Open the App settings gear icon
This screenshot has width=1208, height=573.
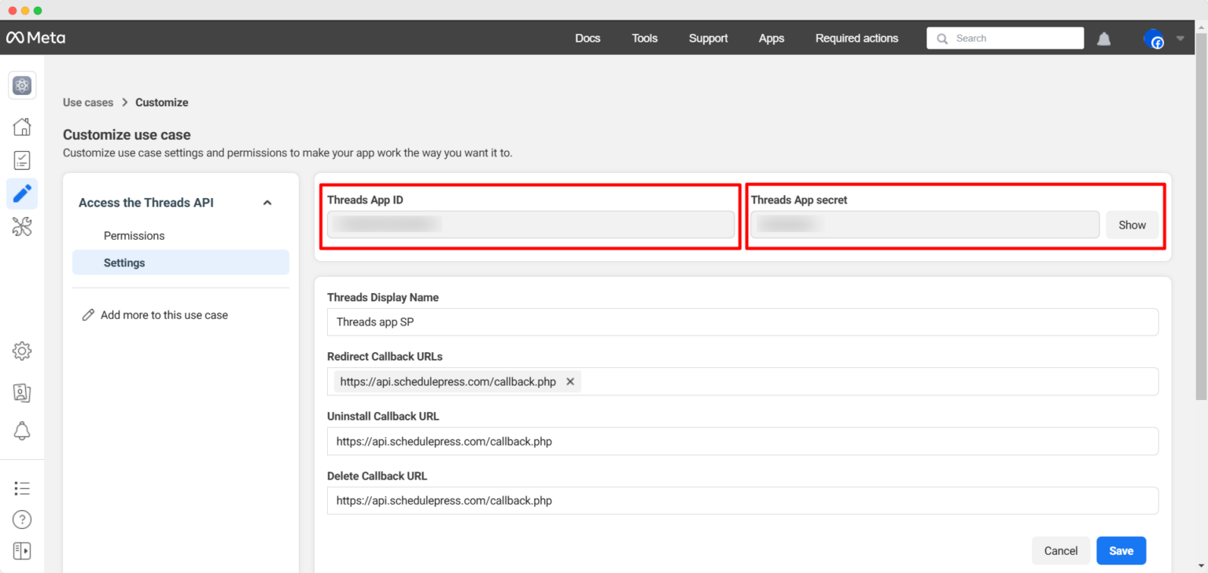pyautogui.click(x=22, y=351)
